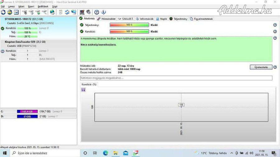
Task: Click the blue info icon in toolbar
Action: [x=104, y=12]
